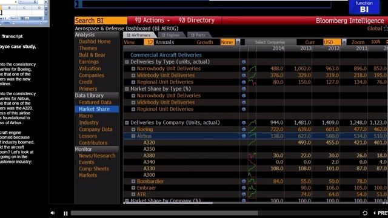Click the Search BI field
The width and height of the screenshot is (388, 218).
click(101, 21)
